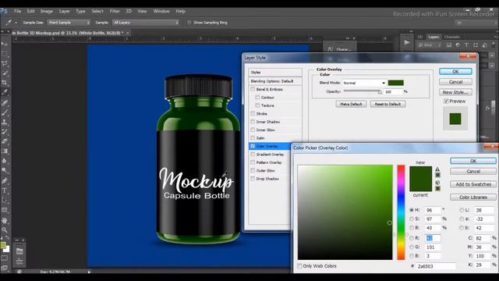
Task: Open the Sample Size dropdown
Action: (69, 23)
